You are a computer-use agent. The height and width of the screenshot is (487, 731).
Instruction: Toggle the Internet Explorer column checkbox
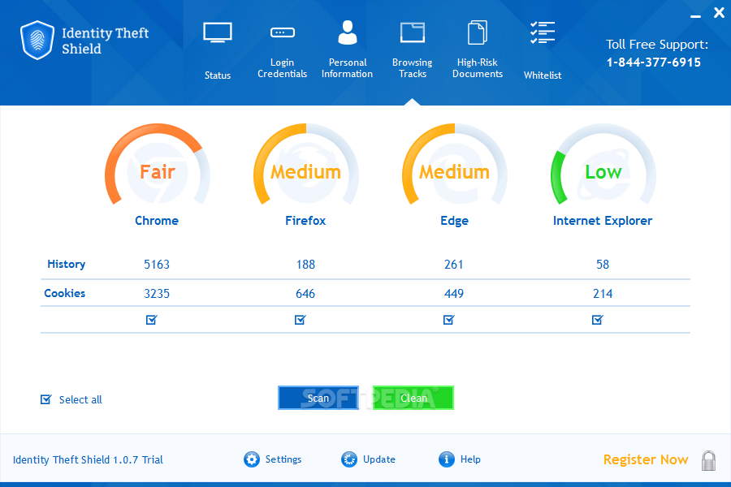597,320
